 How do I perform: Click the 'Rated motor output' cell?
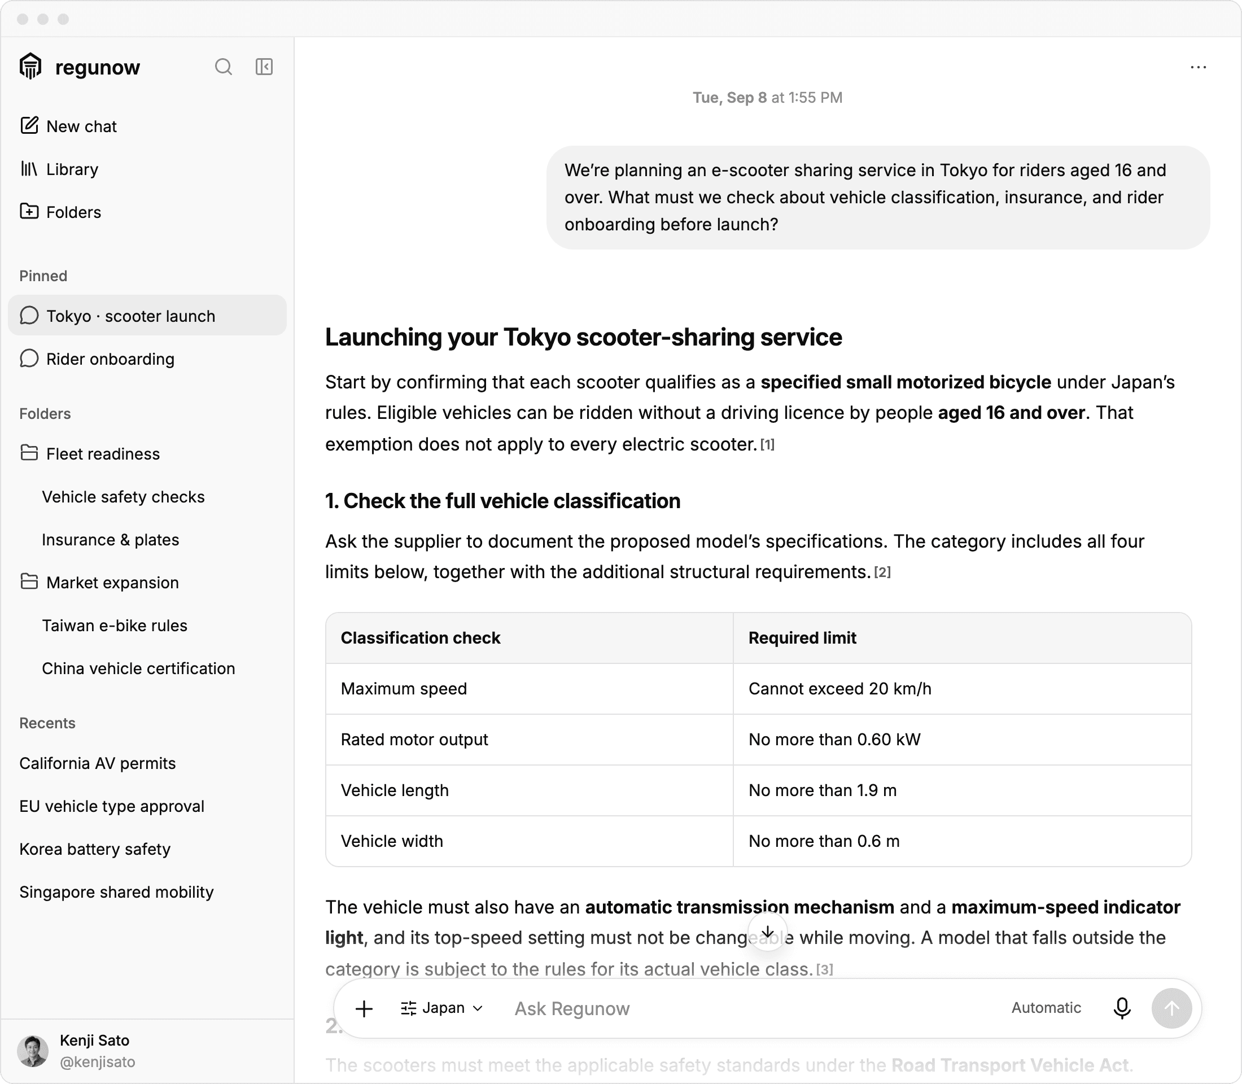tap(530, 740)
